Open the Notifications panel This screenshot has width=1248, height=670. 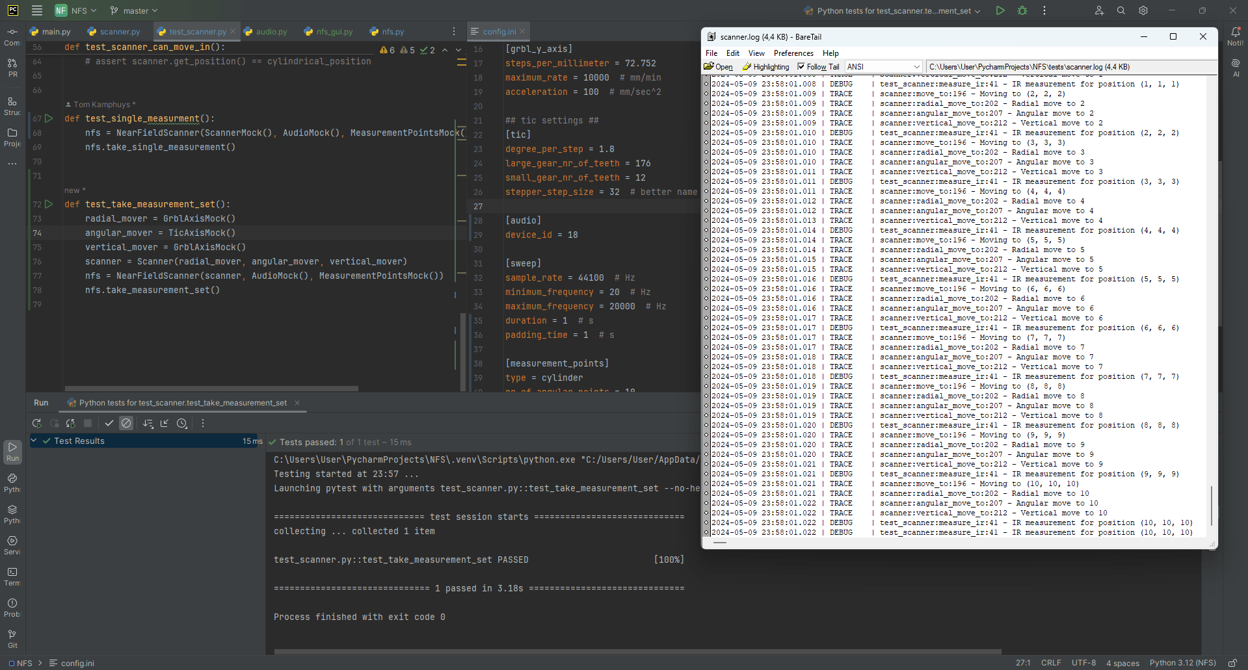click(1236, 36)
